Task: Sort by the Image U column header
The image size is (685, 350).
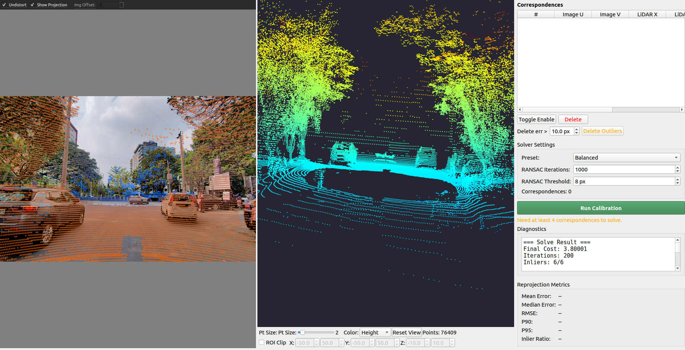Action: coord(572,14)
